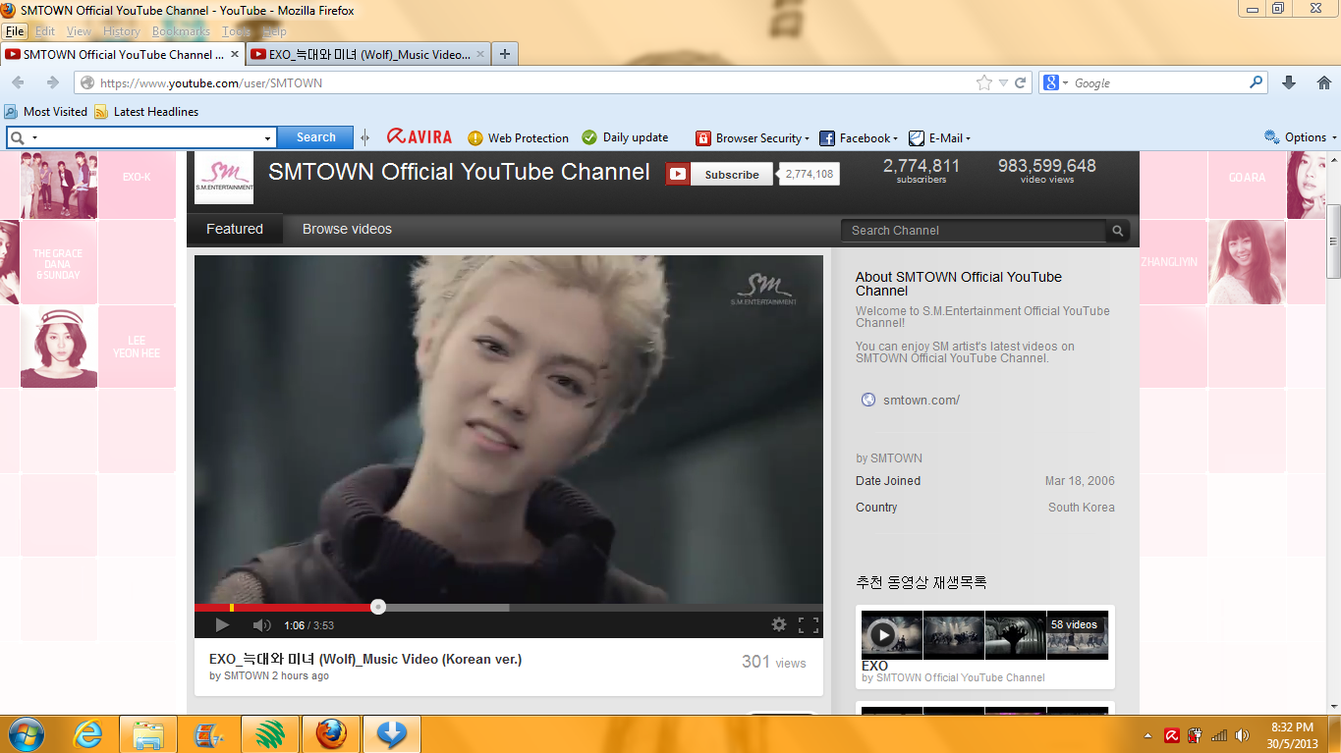The height and width of the screenshot is (753, 1341).
Task: Open the Facebook toolbar dropdown
Action: click(860, 138)
